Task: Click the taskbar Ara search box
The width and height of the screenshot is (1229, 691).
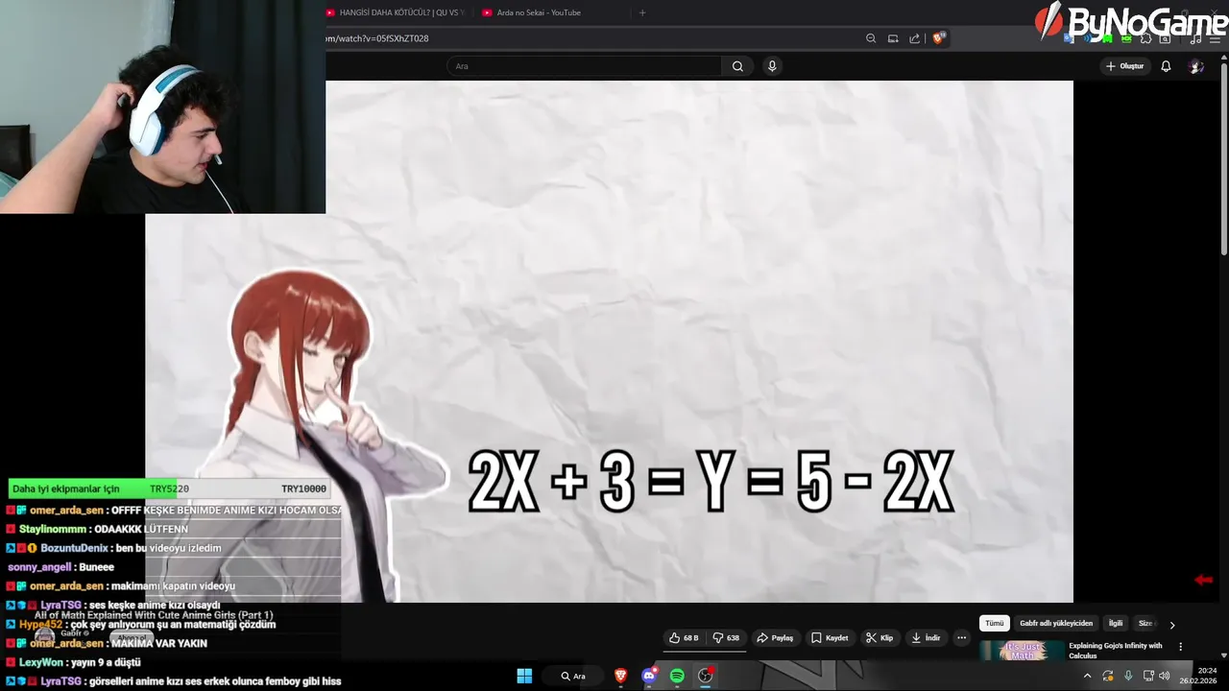Action: [574, 676]
